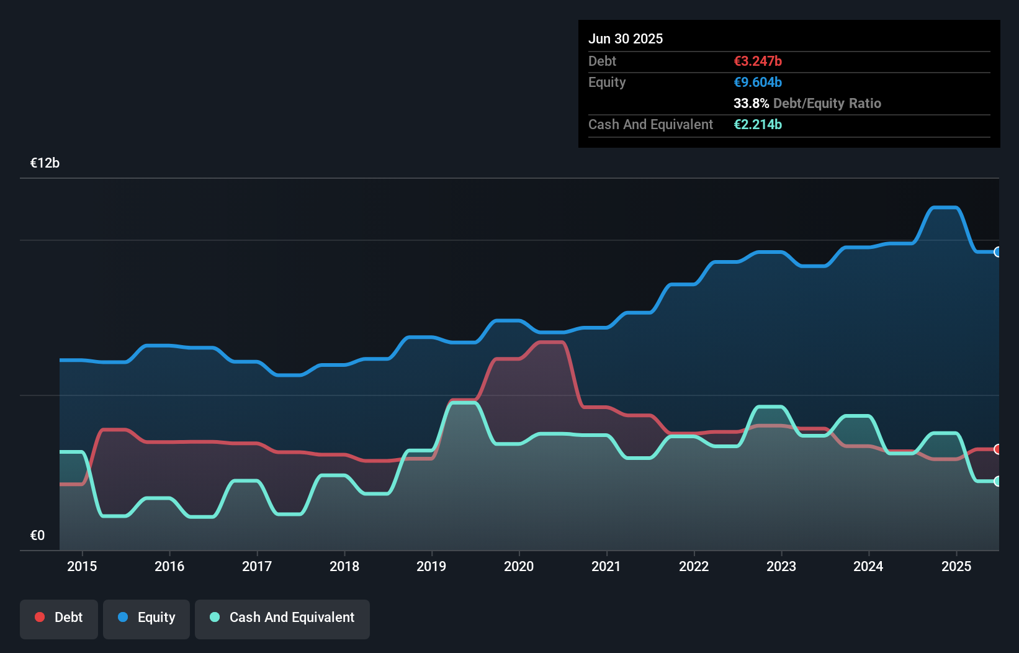The width and height of the screenshot is (1019, 653).
Task: Select the 2020 x-axis label
Action: 519,566
